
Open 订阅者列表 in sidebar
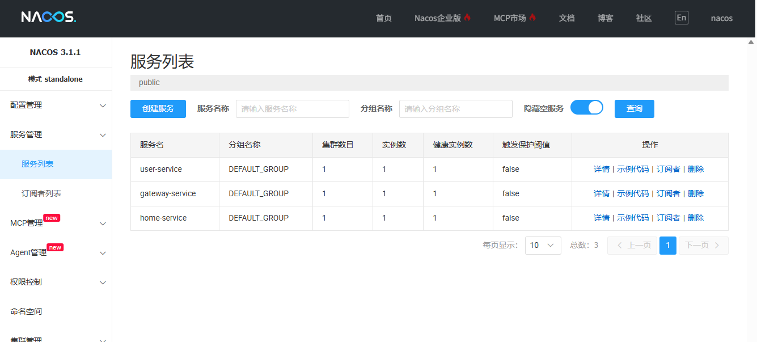[x=41, y=194]
